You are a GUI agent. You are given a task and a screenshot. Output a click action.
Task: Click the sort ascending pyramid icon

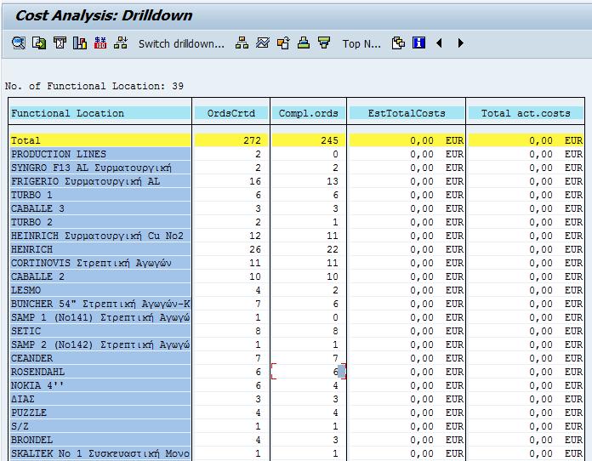[304, 43]
